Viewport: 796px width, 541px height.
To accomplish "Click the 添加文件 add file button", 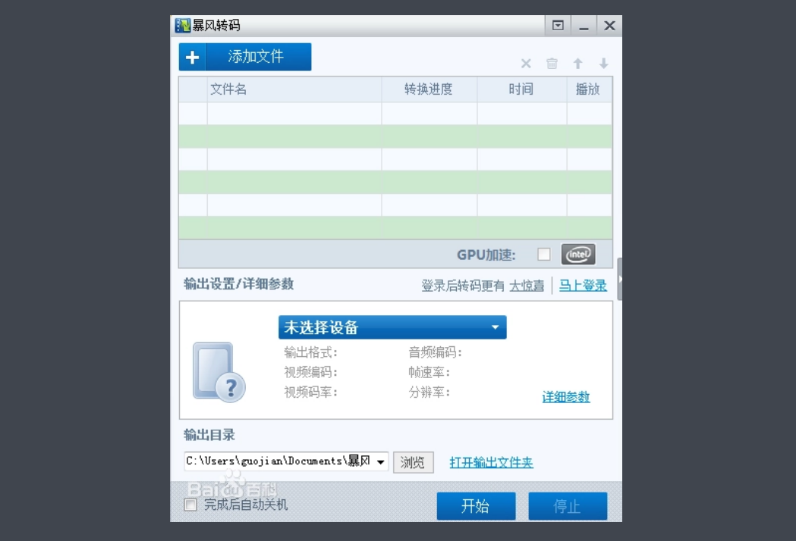I will (244, 57).
